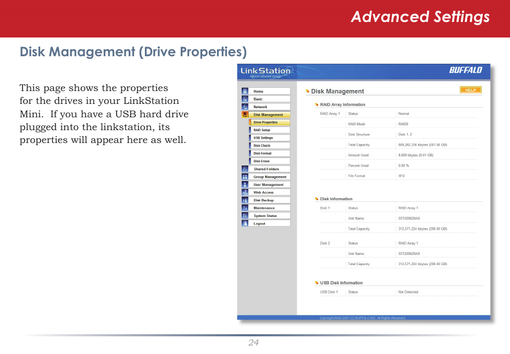Screen dimensions: 510x354
Task: Click the System Status sidebar icon
Action: click(245, 216)
